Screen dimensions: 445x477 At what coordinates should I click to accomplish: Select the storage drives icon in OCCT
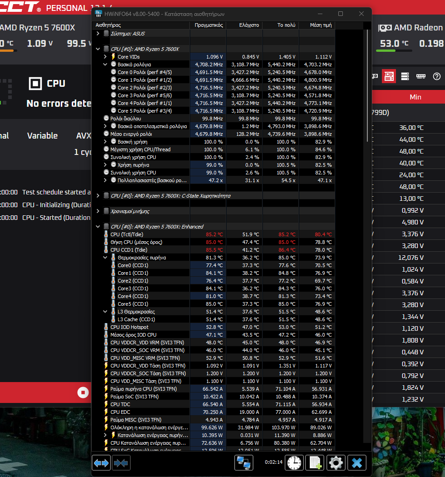[x=405, y=76]
